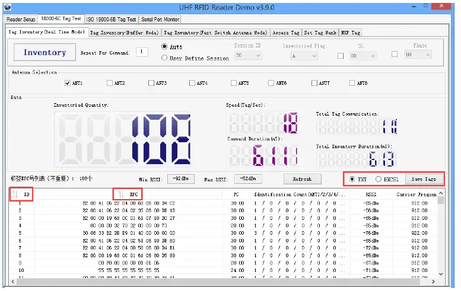The height and width of the screenshot is (291, 461).
Task: Open the Phase dropdown list
Action: pos(418,55)
